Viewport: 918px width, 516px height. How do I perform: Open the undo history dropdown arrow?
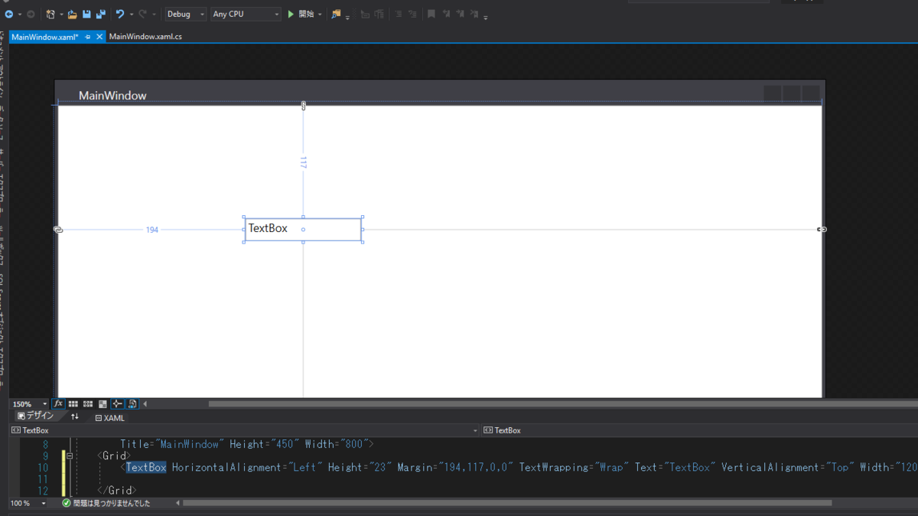pyautogui.click(x=131, y=14)
